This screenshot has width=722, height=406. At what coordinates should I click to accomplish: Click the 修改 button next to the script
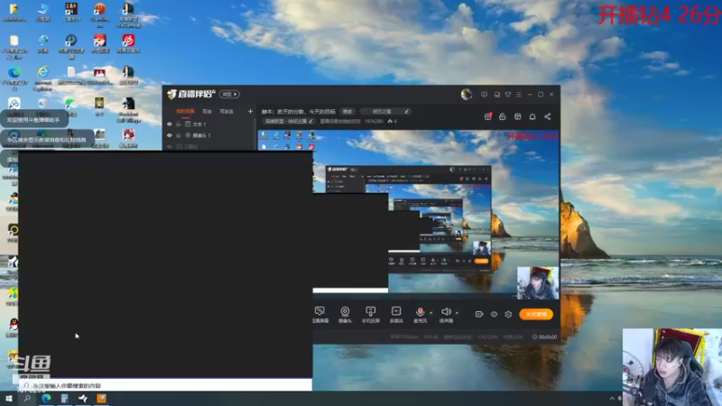tap(347, 111)
